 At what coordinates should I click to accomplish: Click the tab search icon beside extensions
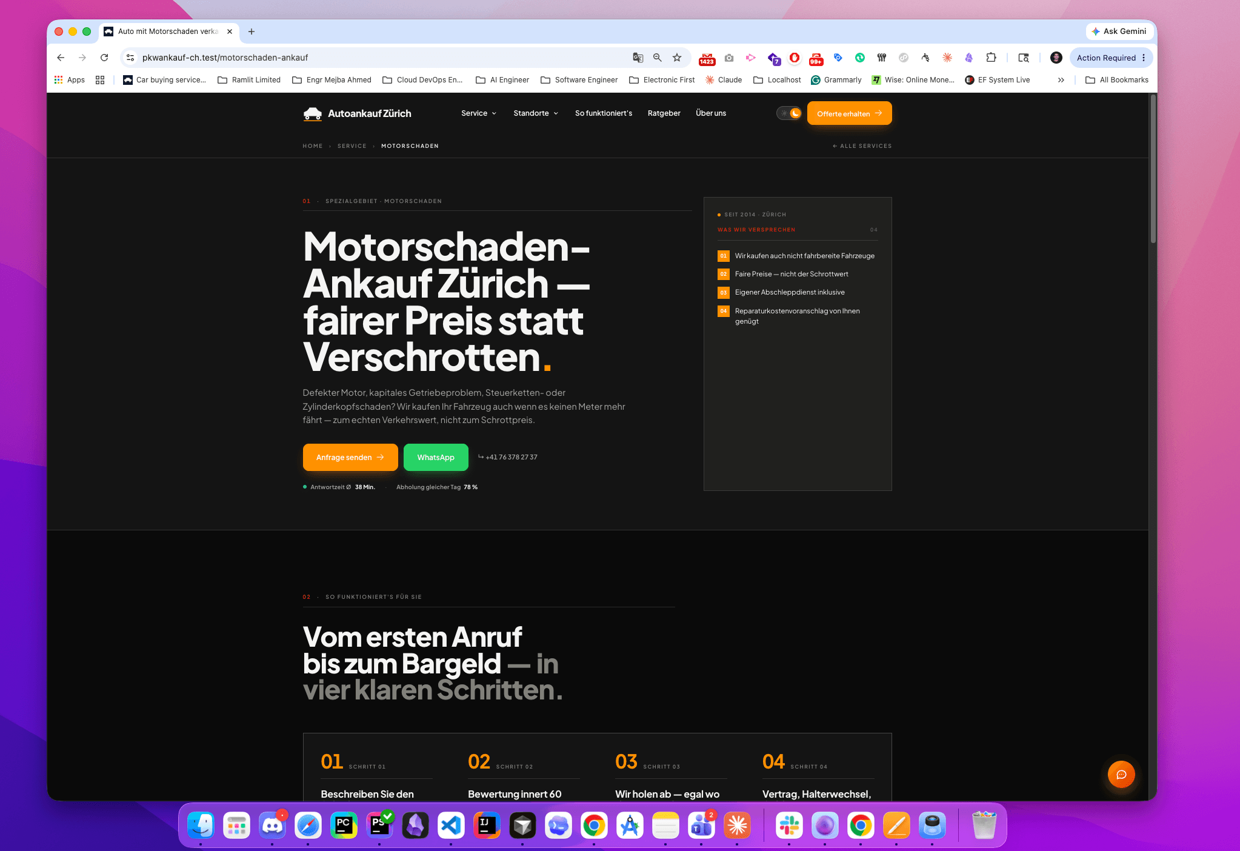coord(1024,58)
